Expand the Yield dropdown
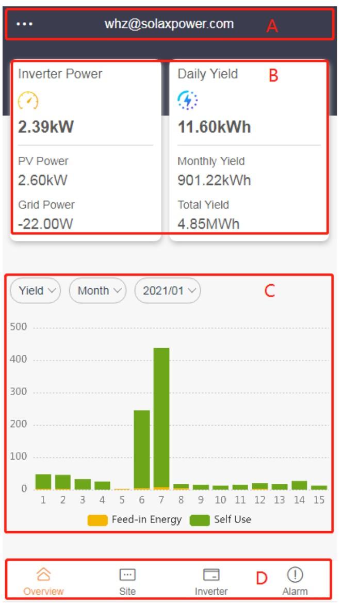 35,290
